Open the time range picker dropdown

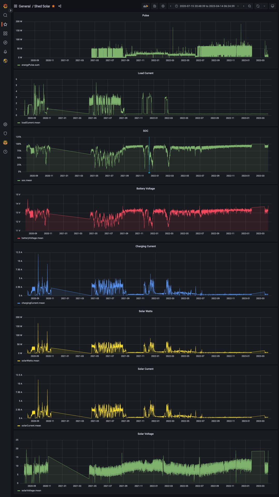[207, 6]
